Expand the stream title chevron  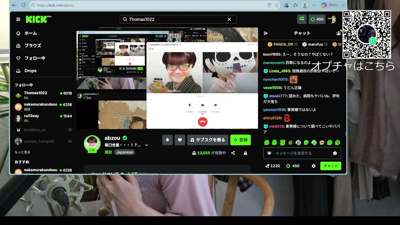pos(147,145)
